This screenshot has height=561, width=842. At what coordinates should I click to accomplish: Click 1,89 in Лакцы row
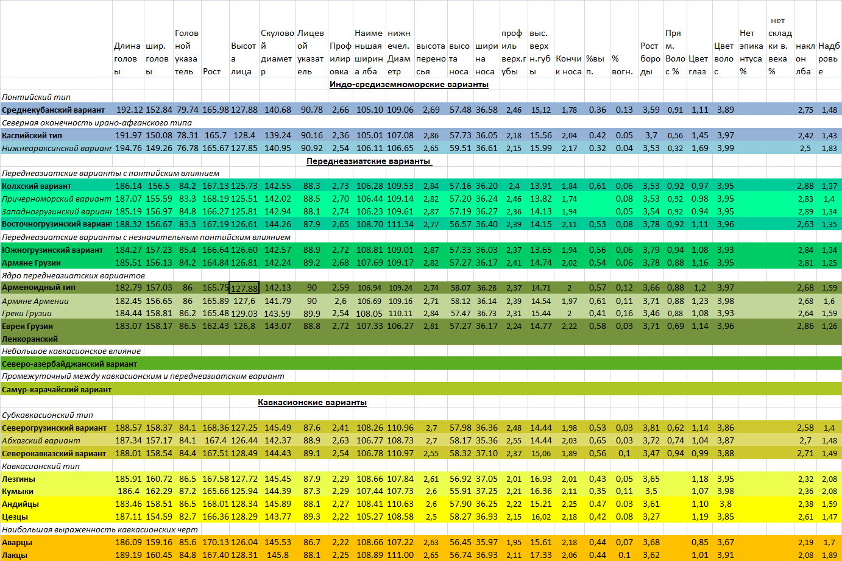(829, 555)
